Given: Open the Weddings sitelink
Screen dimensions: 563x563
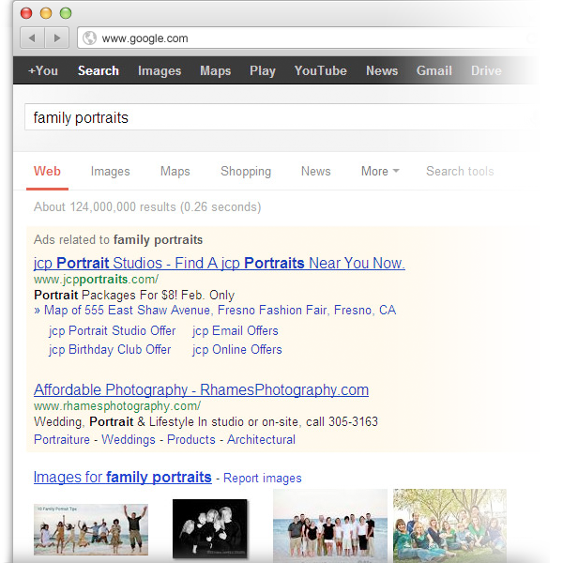Looking at the screenshot, I should [129, 440].
